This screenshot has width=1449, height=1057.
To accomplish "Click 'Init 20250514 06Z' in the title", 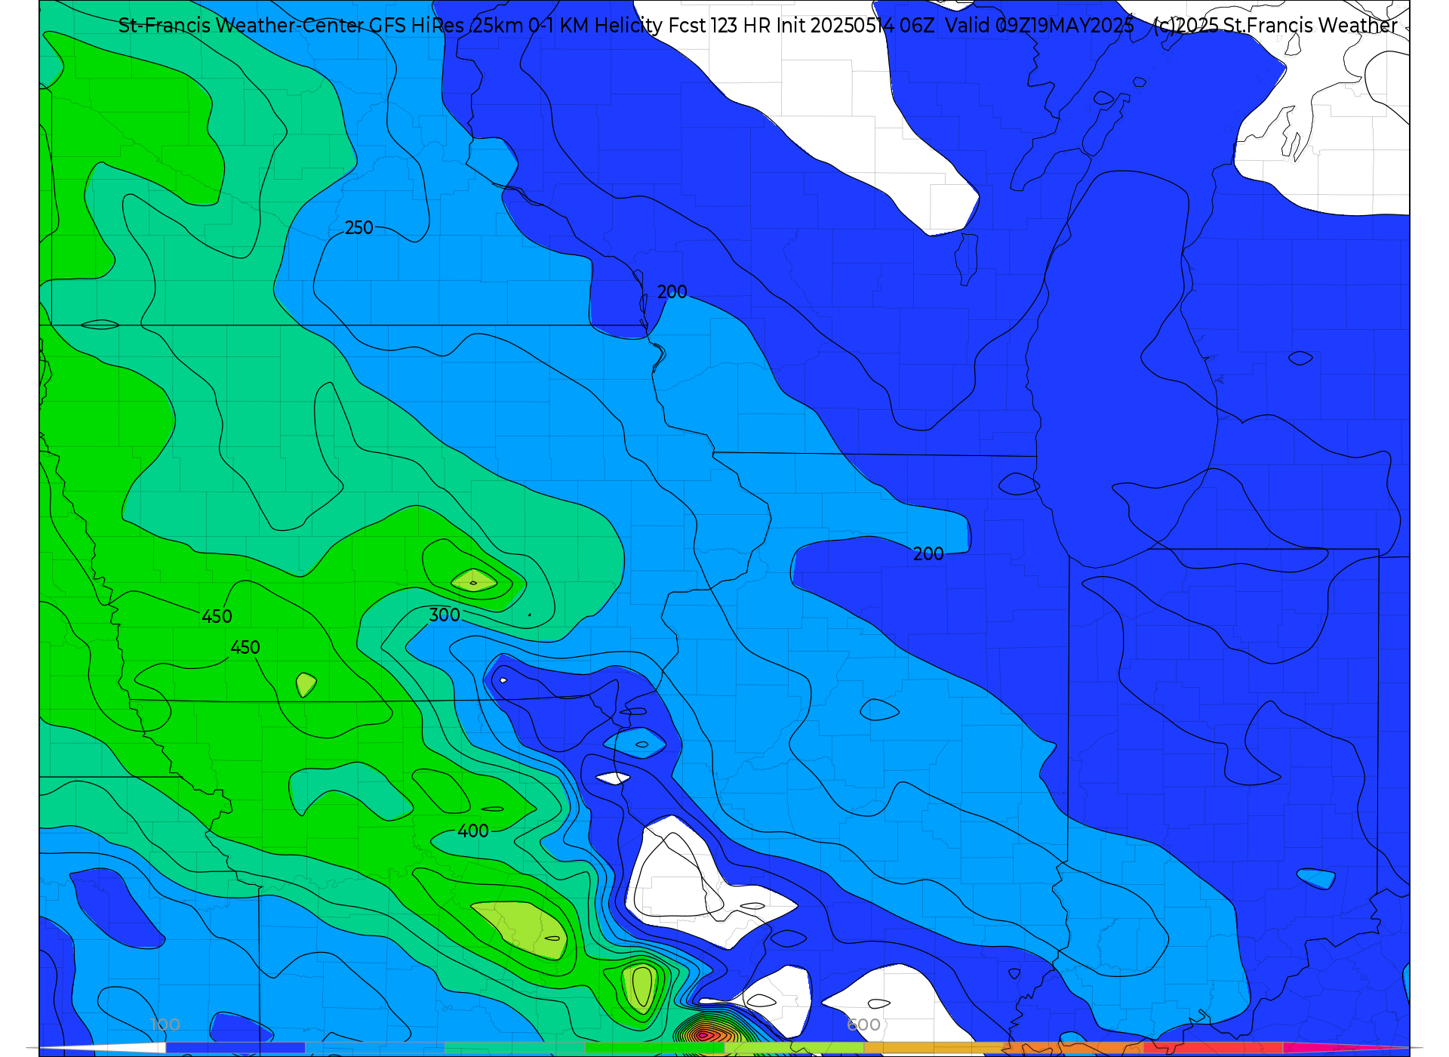I will coord(855,26).
